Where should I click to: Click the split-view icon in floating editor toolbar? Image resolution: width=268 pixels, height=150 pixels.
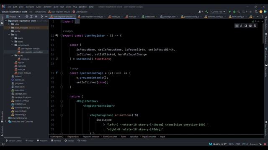(246, 26)
